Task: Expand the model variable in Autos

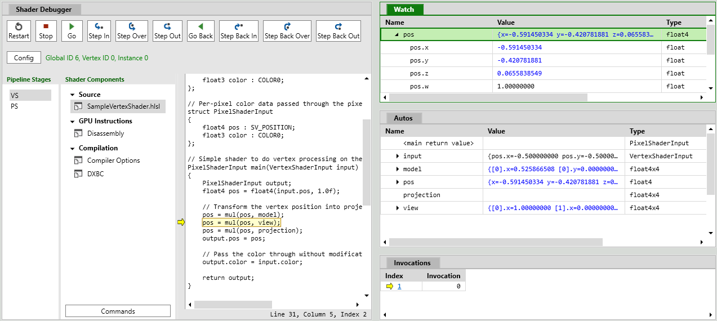Action: (398, 169)
